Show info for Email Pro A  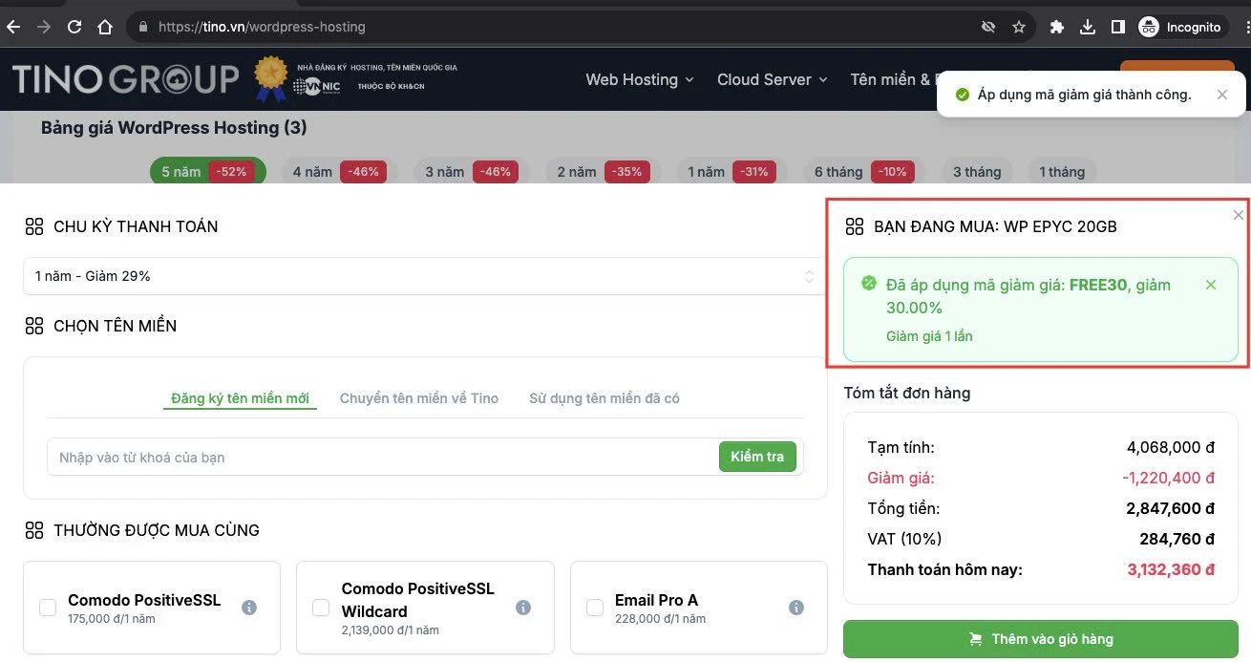[x=796, y=608]
